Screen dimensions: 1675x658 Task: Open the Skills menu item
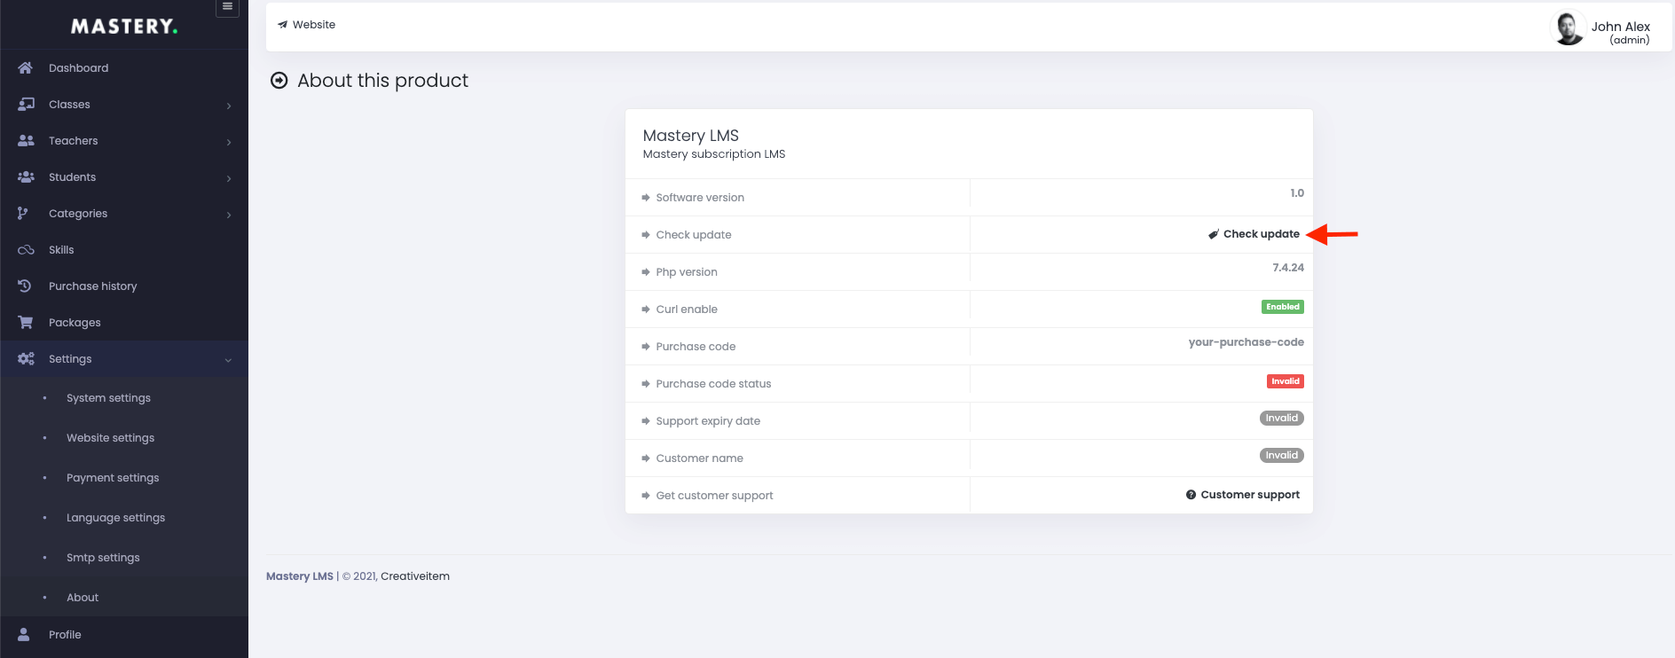pos(124,249)
